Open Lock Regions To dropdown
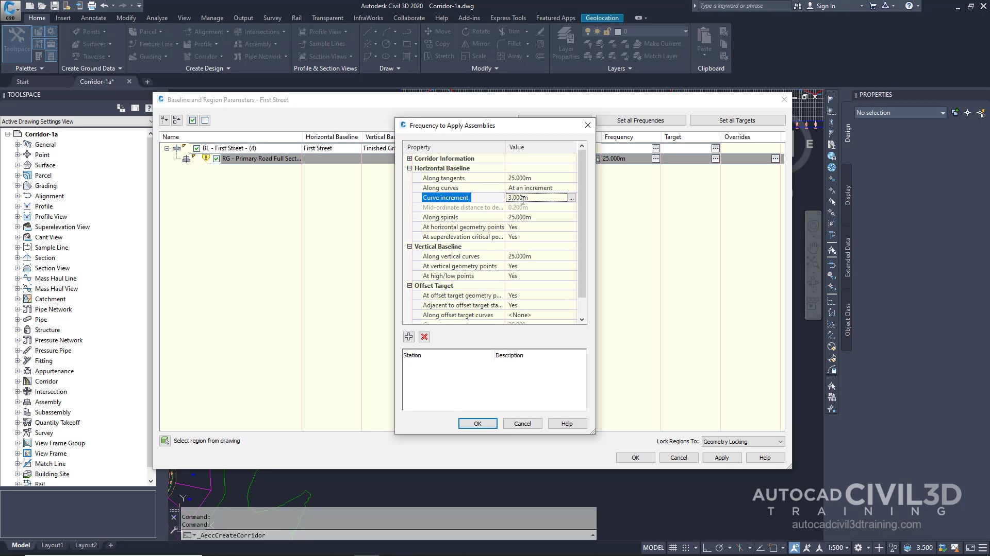The width and height of the screenshot is (990, 556). click(x=743, y=442)
